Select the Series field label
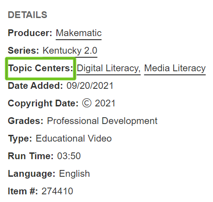 (23, 50)
